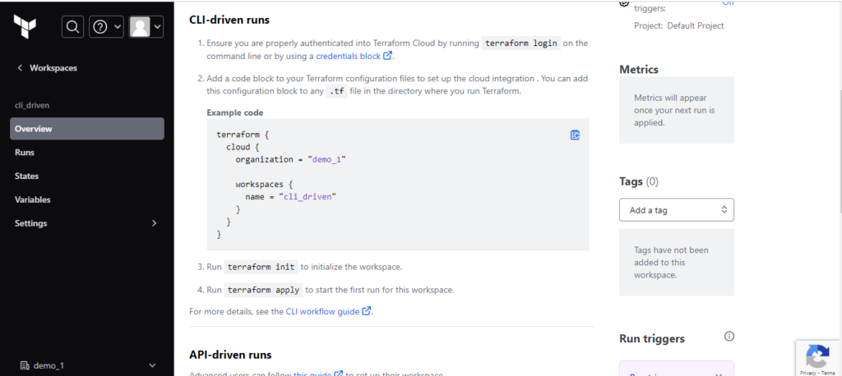Open the search magnifier button

(x=72, y=27)
